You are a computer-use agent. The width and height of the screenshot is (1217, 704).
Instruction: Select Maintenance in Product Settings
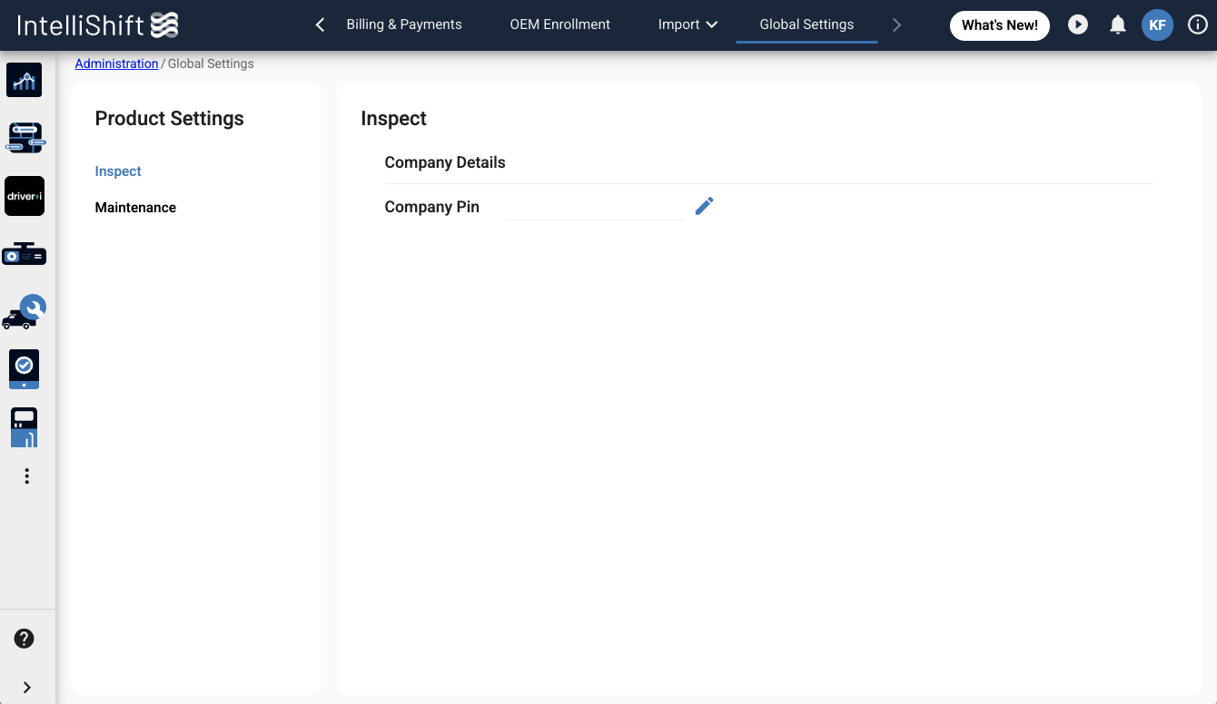tap(135, 208)
